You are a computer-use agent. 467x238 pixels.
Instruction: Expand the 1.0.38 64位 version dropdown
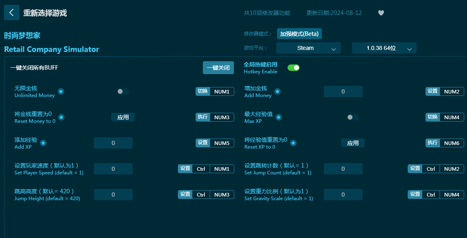384,48
